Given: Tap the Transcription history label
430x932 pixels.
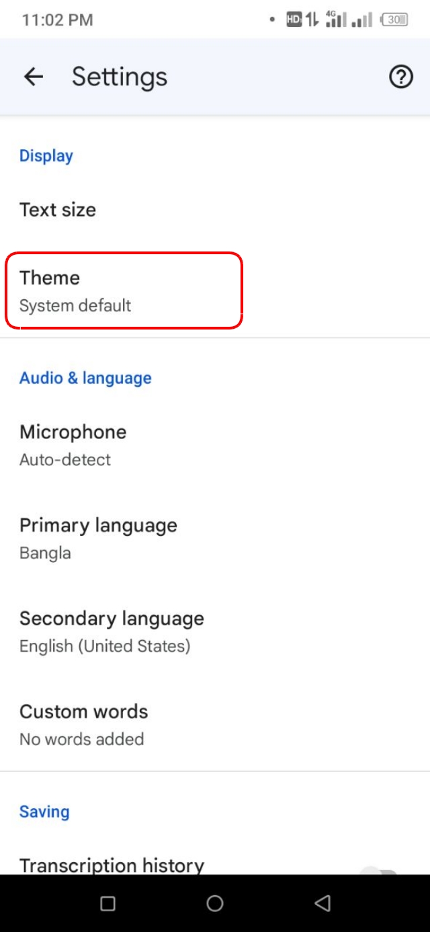Looking at the screenshot, I should [112, 865].
